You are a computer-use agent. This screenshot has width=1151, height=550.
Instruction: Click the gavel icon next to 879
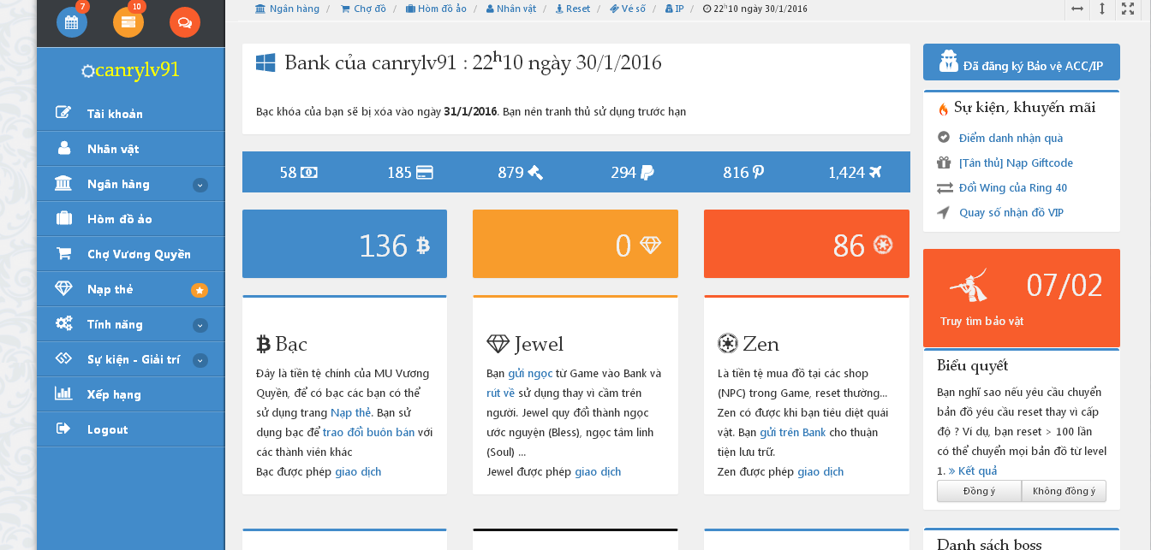pos(535,173)
